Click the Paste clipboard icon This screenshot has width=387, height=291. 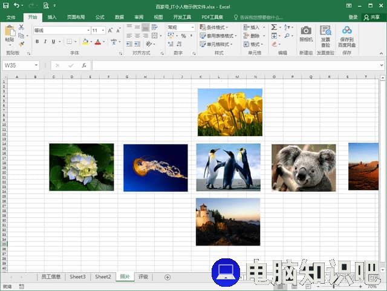point(10,31)
